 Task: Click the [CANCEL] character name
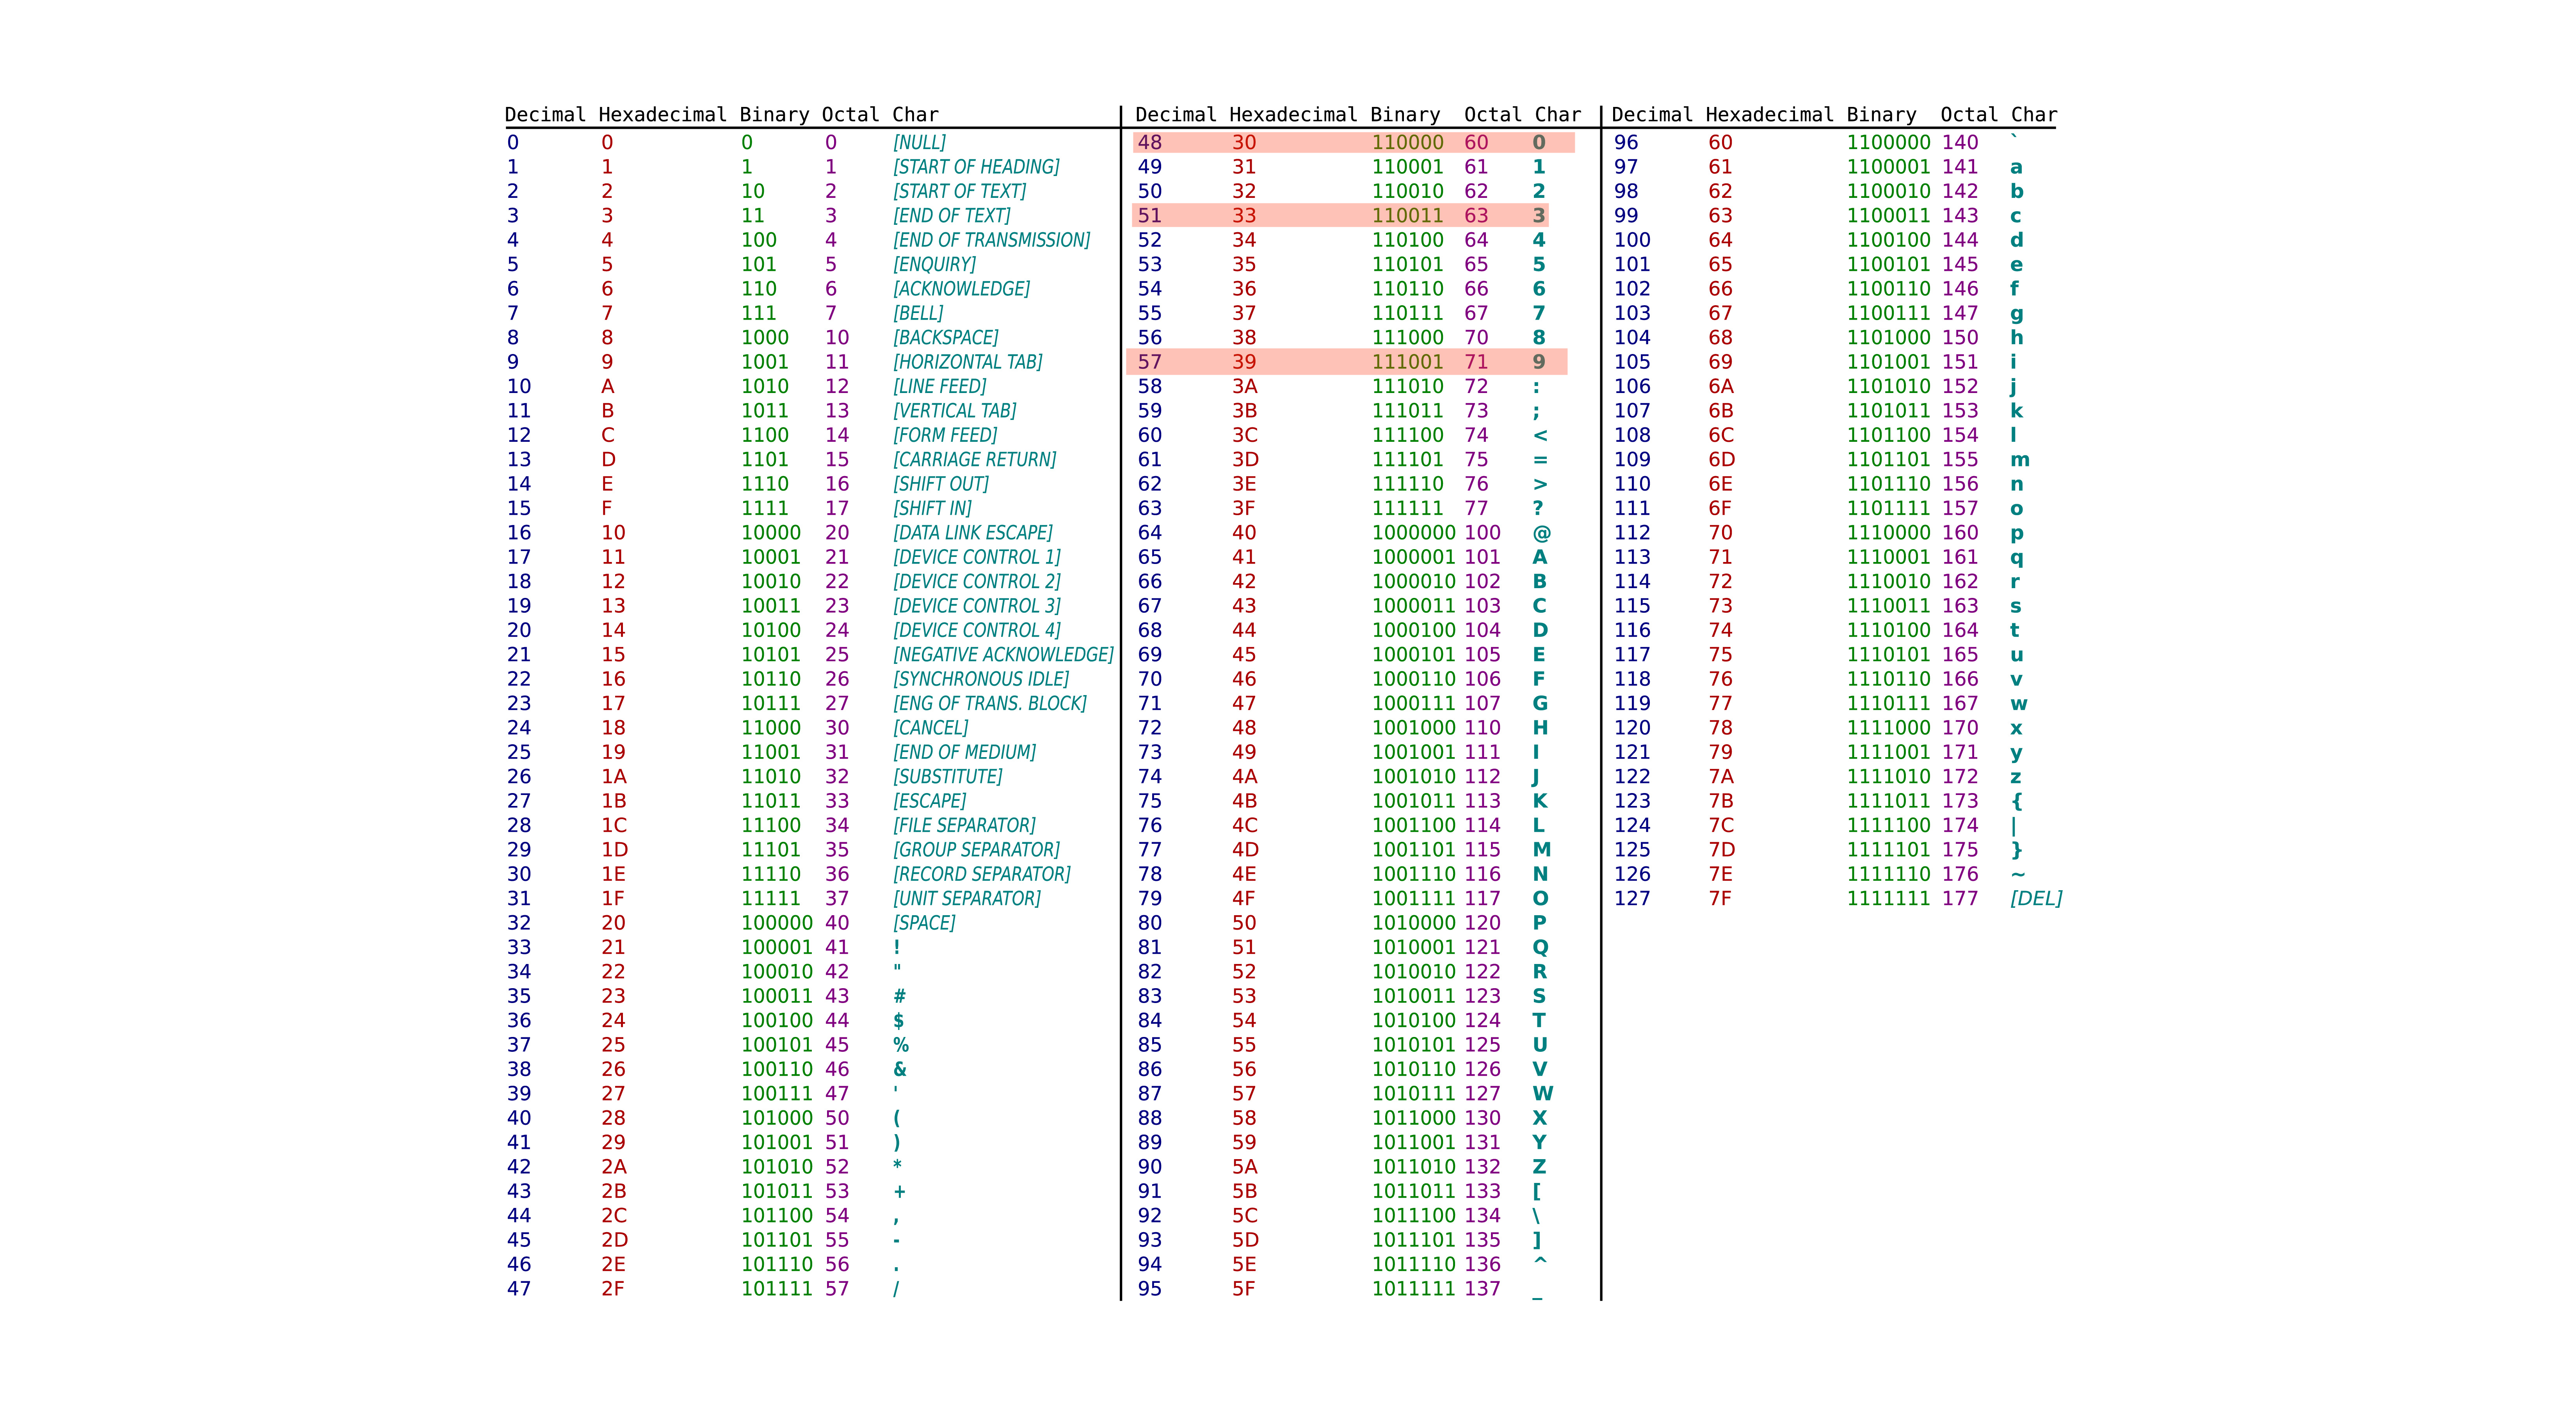click(931, 728)
